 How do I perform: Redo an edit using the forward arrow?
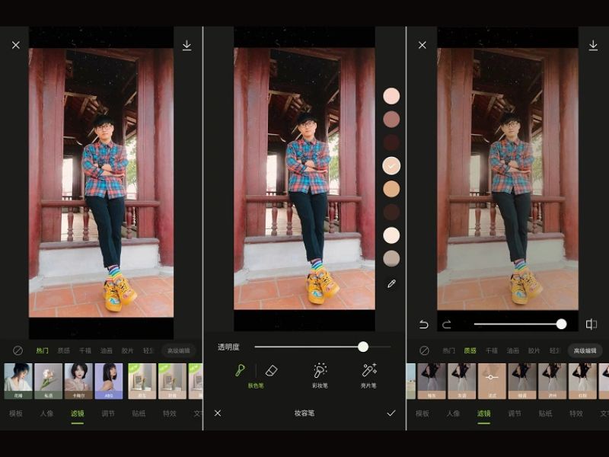[x=446, y=324]
